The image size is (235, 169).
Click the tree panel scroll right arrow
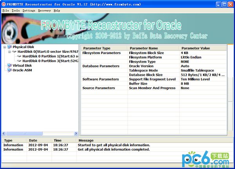pos(76,133)
